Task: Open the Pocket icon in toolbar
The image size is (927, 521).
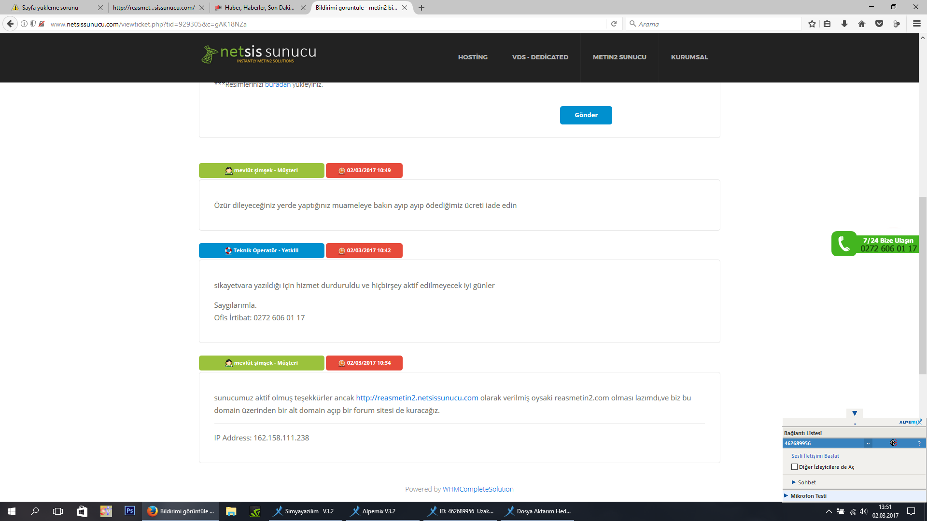Action: [x=879, y=24]
